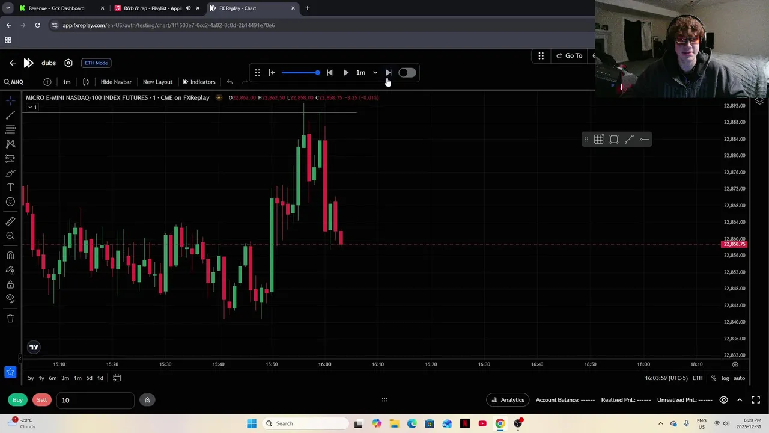The width and height of the screenshot is (769, 433).
Task: Open the MNQ symbol search
Action: point(13,82)
